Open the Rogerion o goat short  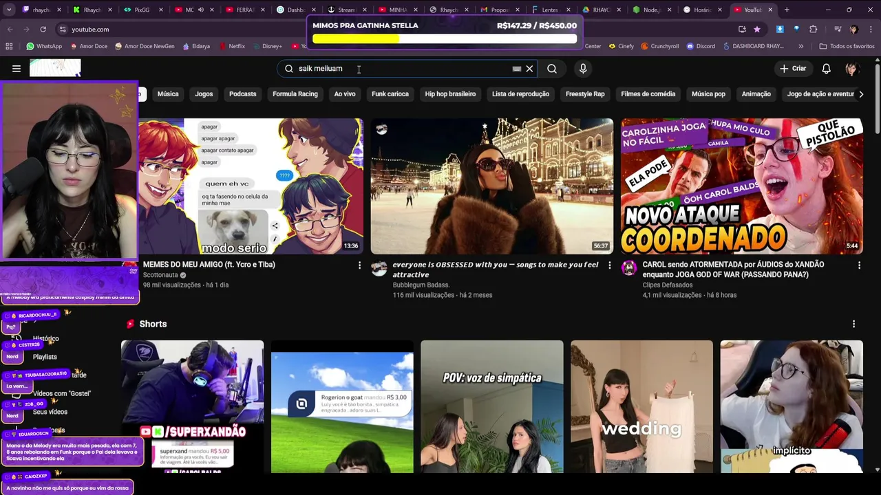pyautogui.click(x=342, y=406)
